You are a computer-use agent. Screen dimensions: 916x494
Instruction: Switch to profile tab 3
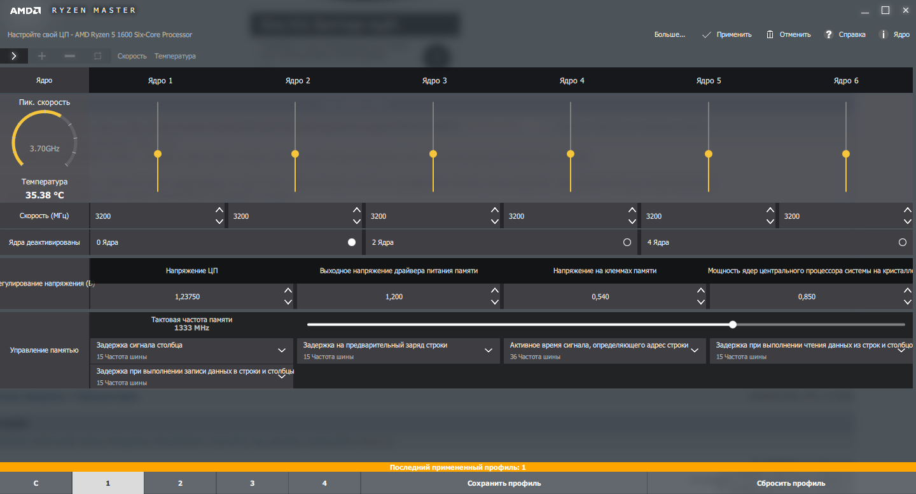[252, 483]
